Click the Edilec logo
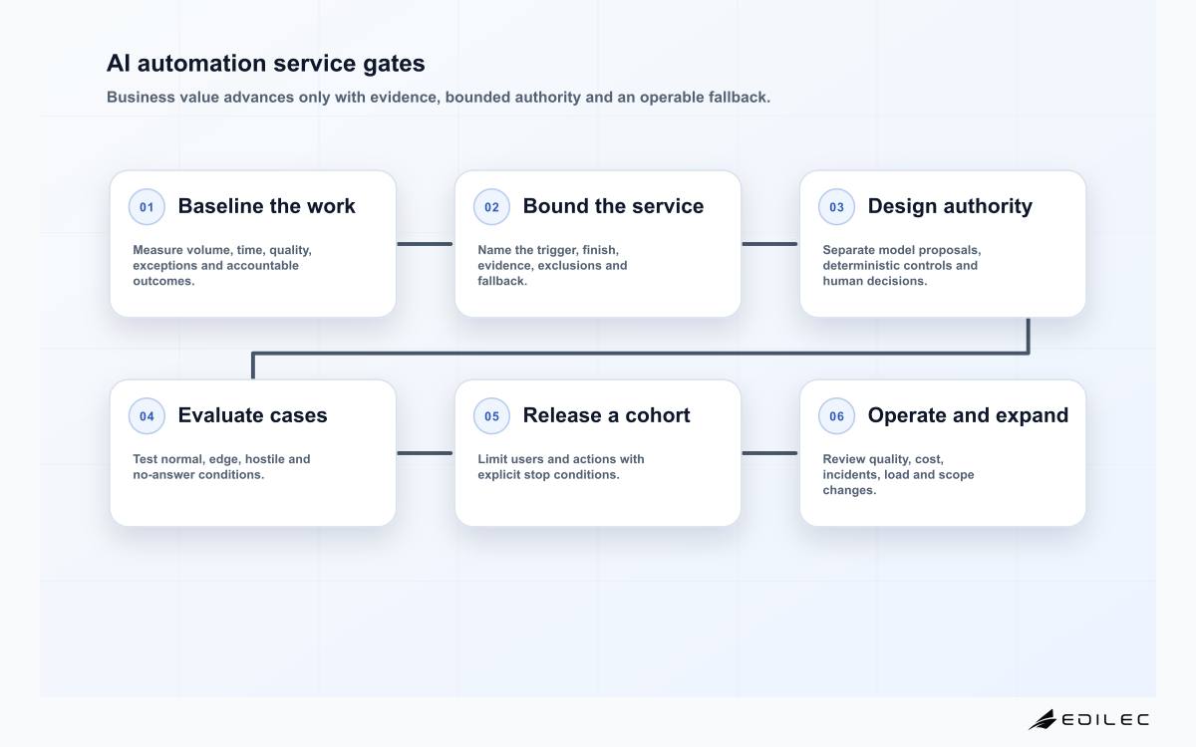 tap(1088, 719)
